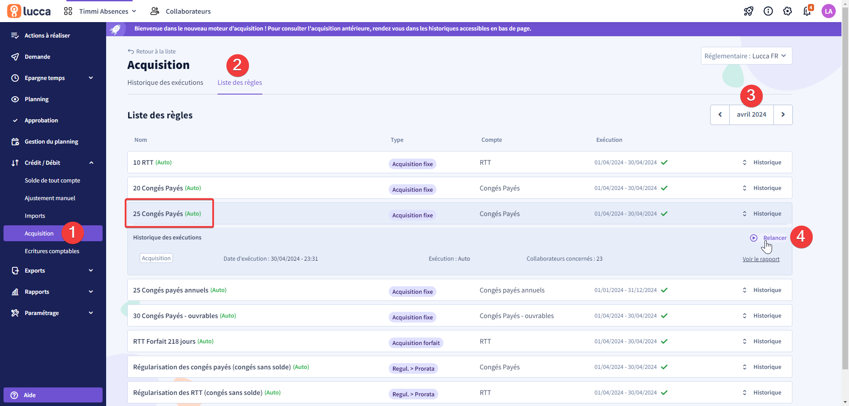Expand the Rapports sidebar section
The height and width of the screenshot is (406, 849).
pos(91,292)
